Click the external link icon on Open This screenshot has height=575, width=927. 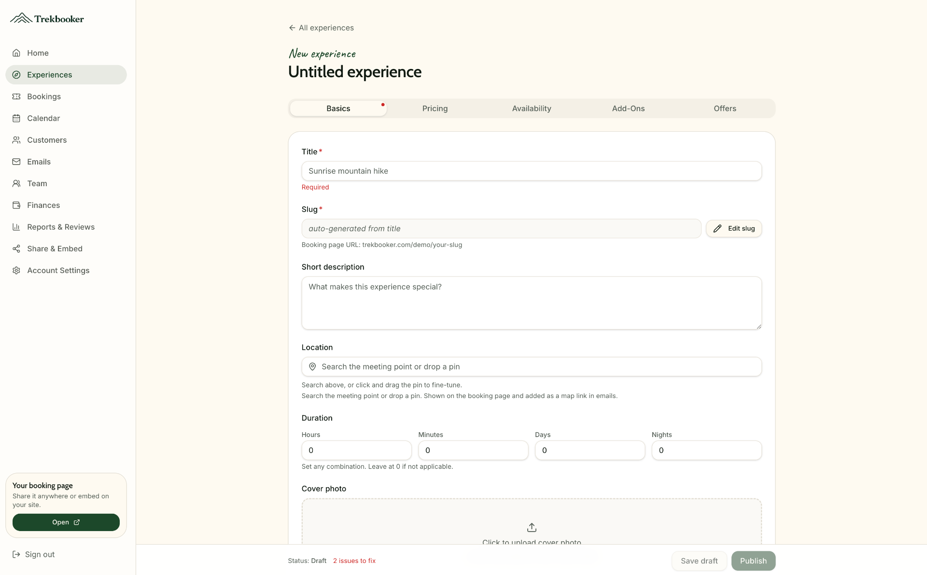(x=77, y=522)
